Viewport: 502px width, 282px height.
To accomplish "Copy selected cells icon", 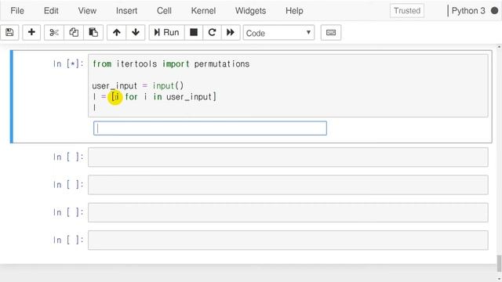I will point(74,32).
